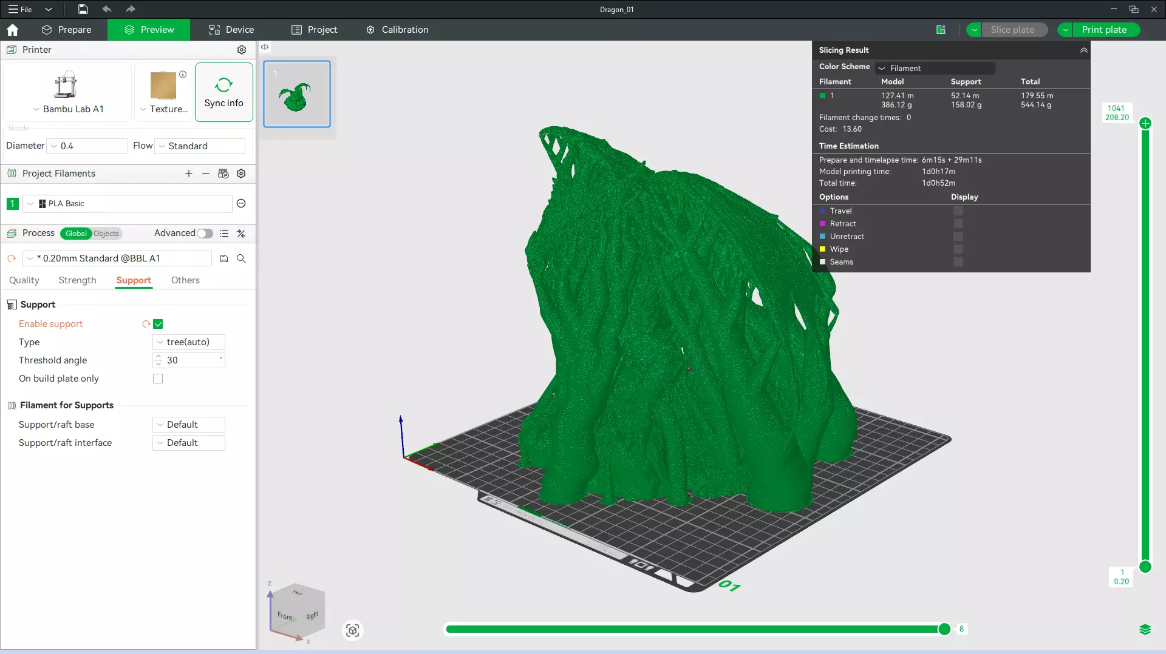Collapse the left sidebar panel
This screenshot has height=654, width=1166.
point(265,47)
